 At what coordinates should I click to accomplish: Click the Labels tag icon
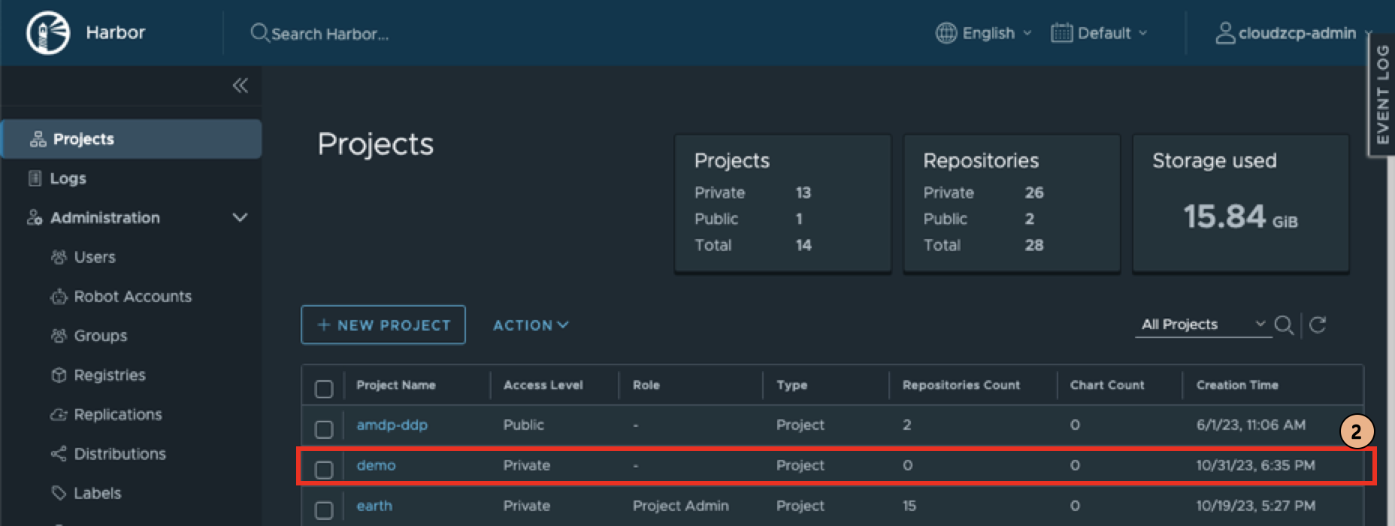59,493
